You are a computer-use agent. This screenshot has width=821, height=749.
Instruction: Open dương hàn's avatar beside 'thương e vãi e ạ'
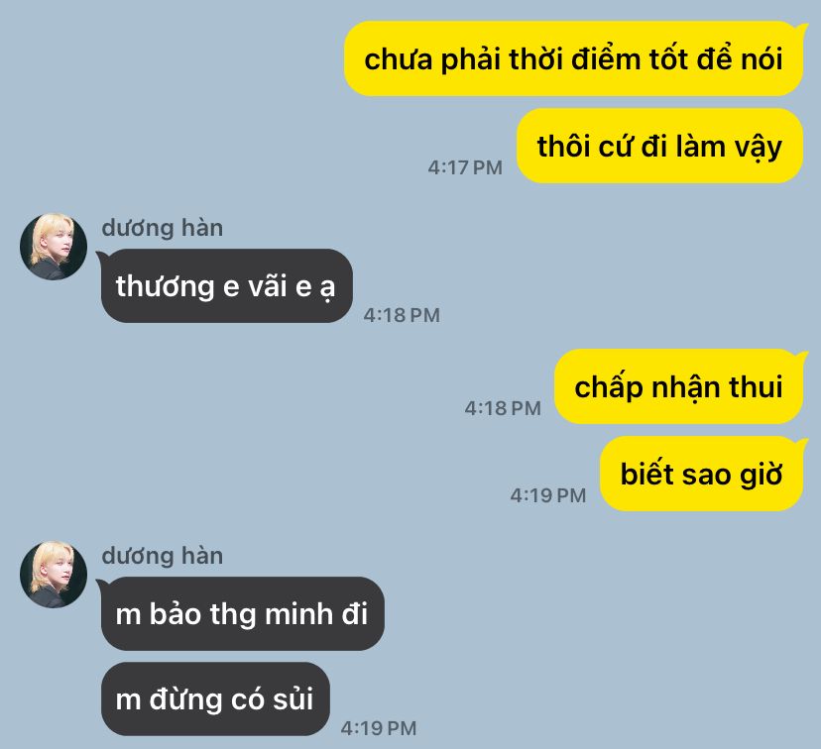pyautogui.click(x=54, y=247)
